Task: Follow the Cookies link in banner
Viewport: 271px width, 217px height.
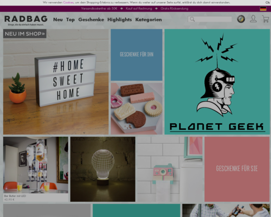Action: pos(68,3)
